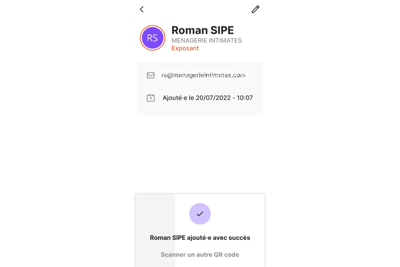Tap the orange Exposant role label
This screenshot has width=400, height=267.
[185, 49]
